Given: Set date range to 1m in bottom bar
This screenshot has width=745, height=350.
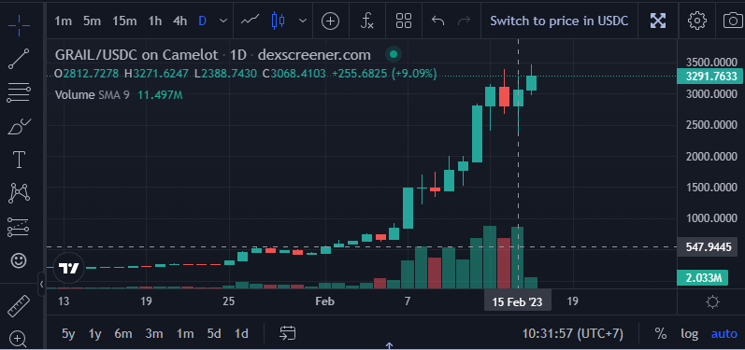Looking at the screenshot, I should click(185, 334).
